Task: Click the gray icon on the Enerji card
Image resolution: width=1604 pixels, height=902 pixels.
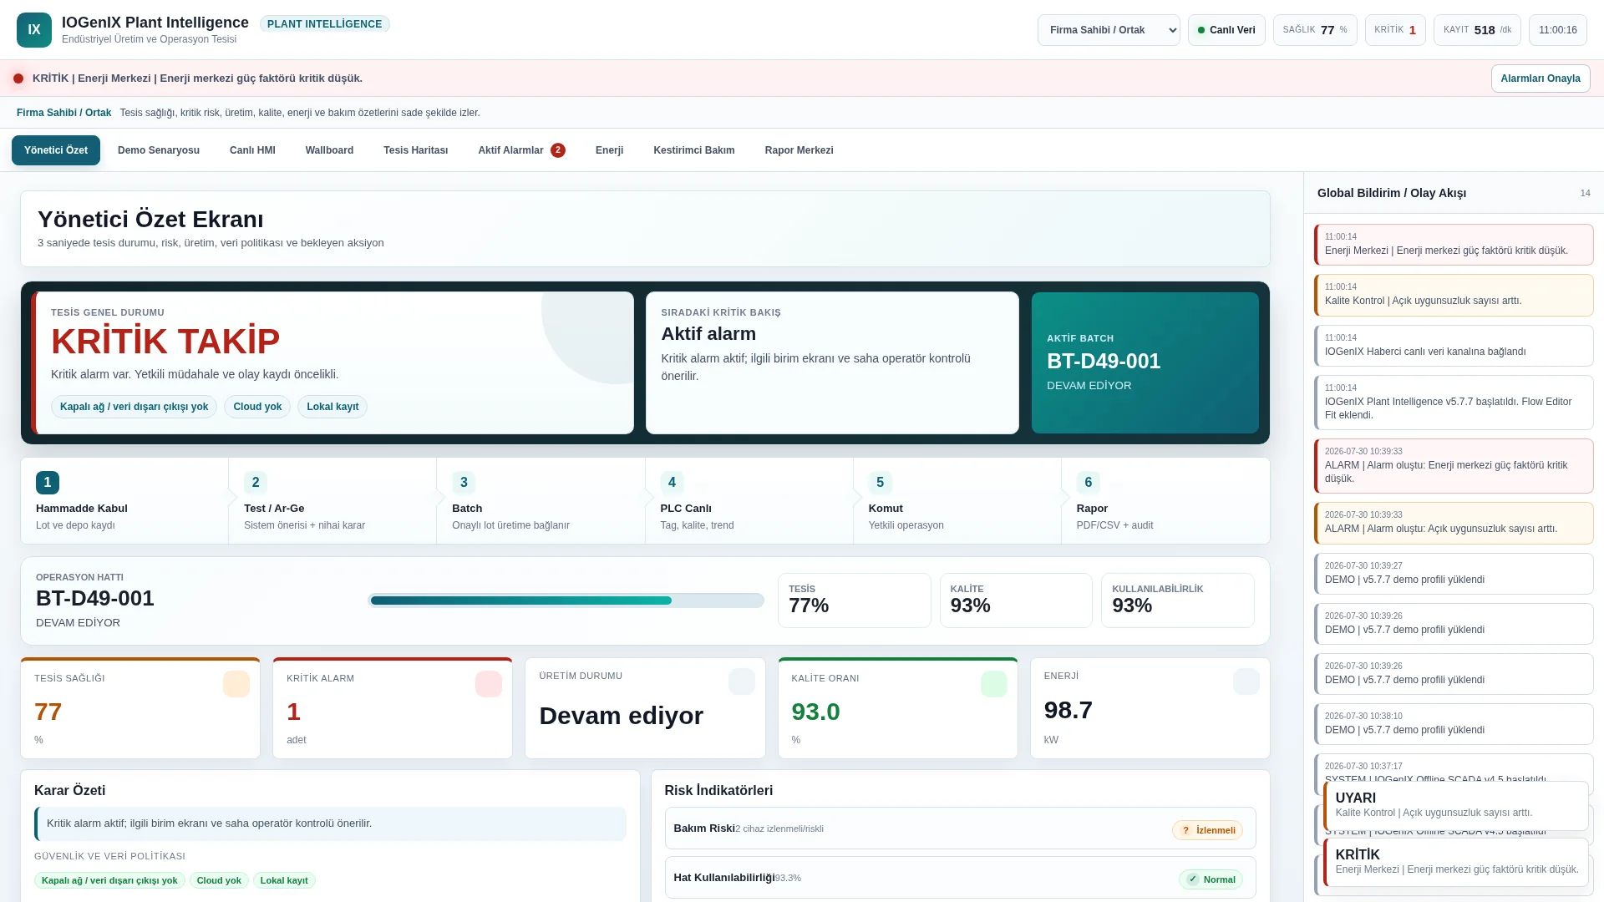Action: [1246, 682]
